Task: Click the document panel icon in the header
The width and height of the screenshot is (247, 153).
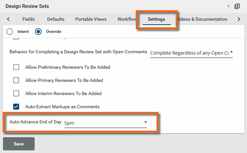Action: [237, 6]
